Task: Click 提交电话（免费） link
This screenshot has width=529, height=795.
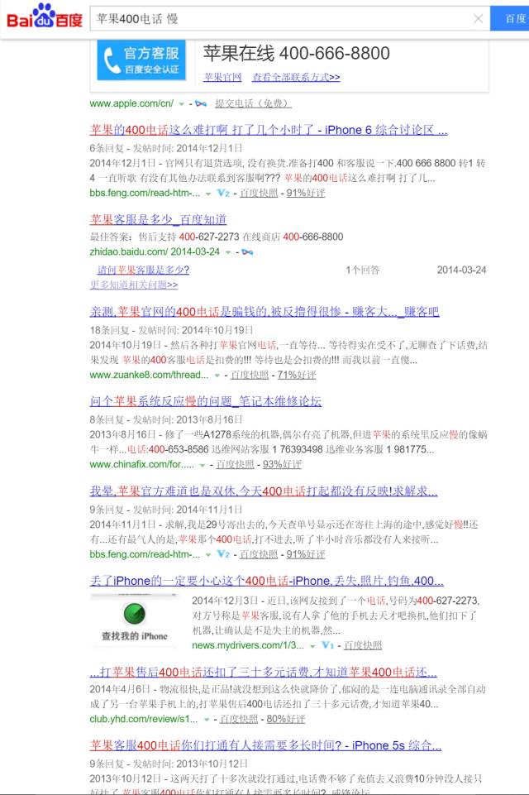Action: [x=253, y=103]
